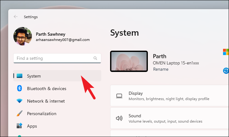Image resolution: width=229 pixels, height=137 pixels.
Task: Click the Sound speaker icon
Action: coord(119,118)
